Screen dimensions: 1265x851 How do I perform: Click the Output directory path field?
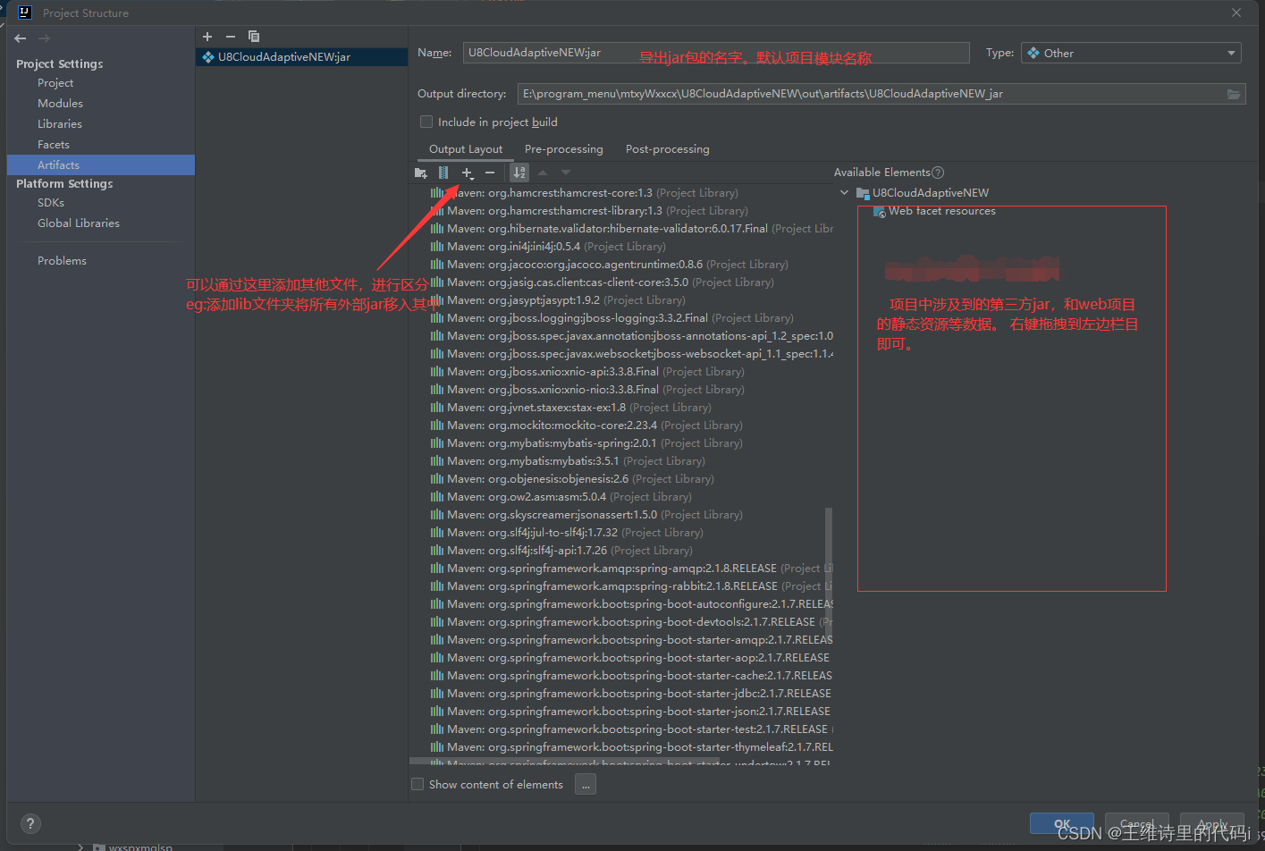[x=881, y=94]
